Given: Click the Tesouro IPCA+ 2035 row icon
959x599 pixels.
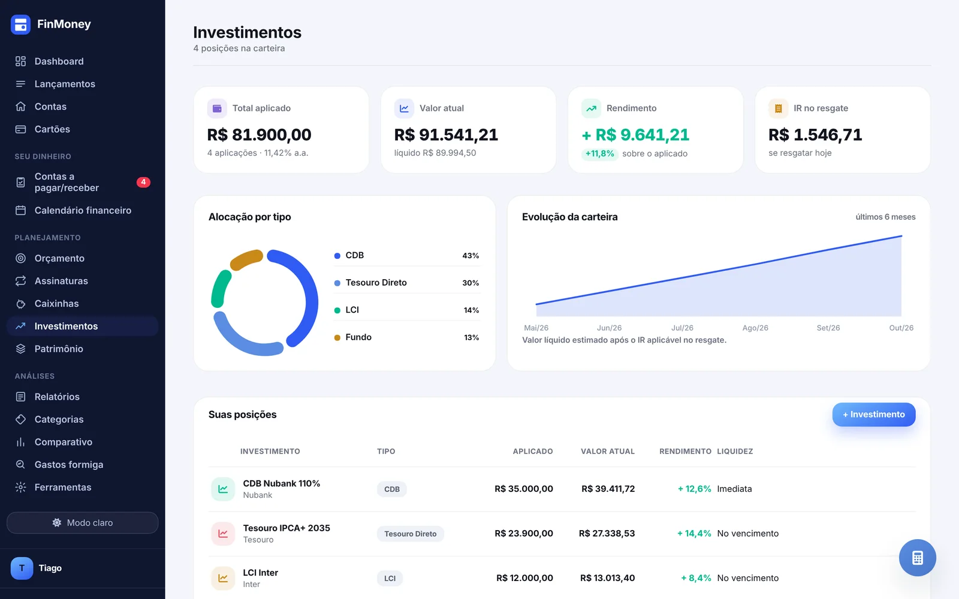Looking at the screenshot, I should 223,534.
